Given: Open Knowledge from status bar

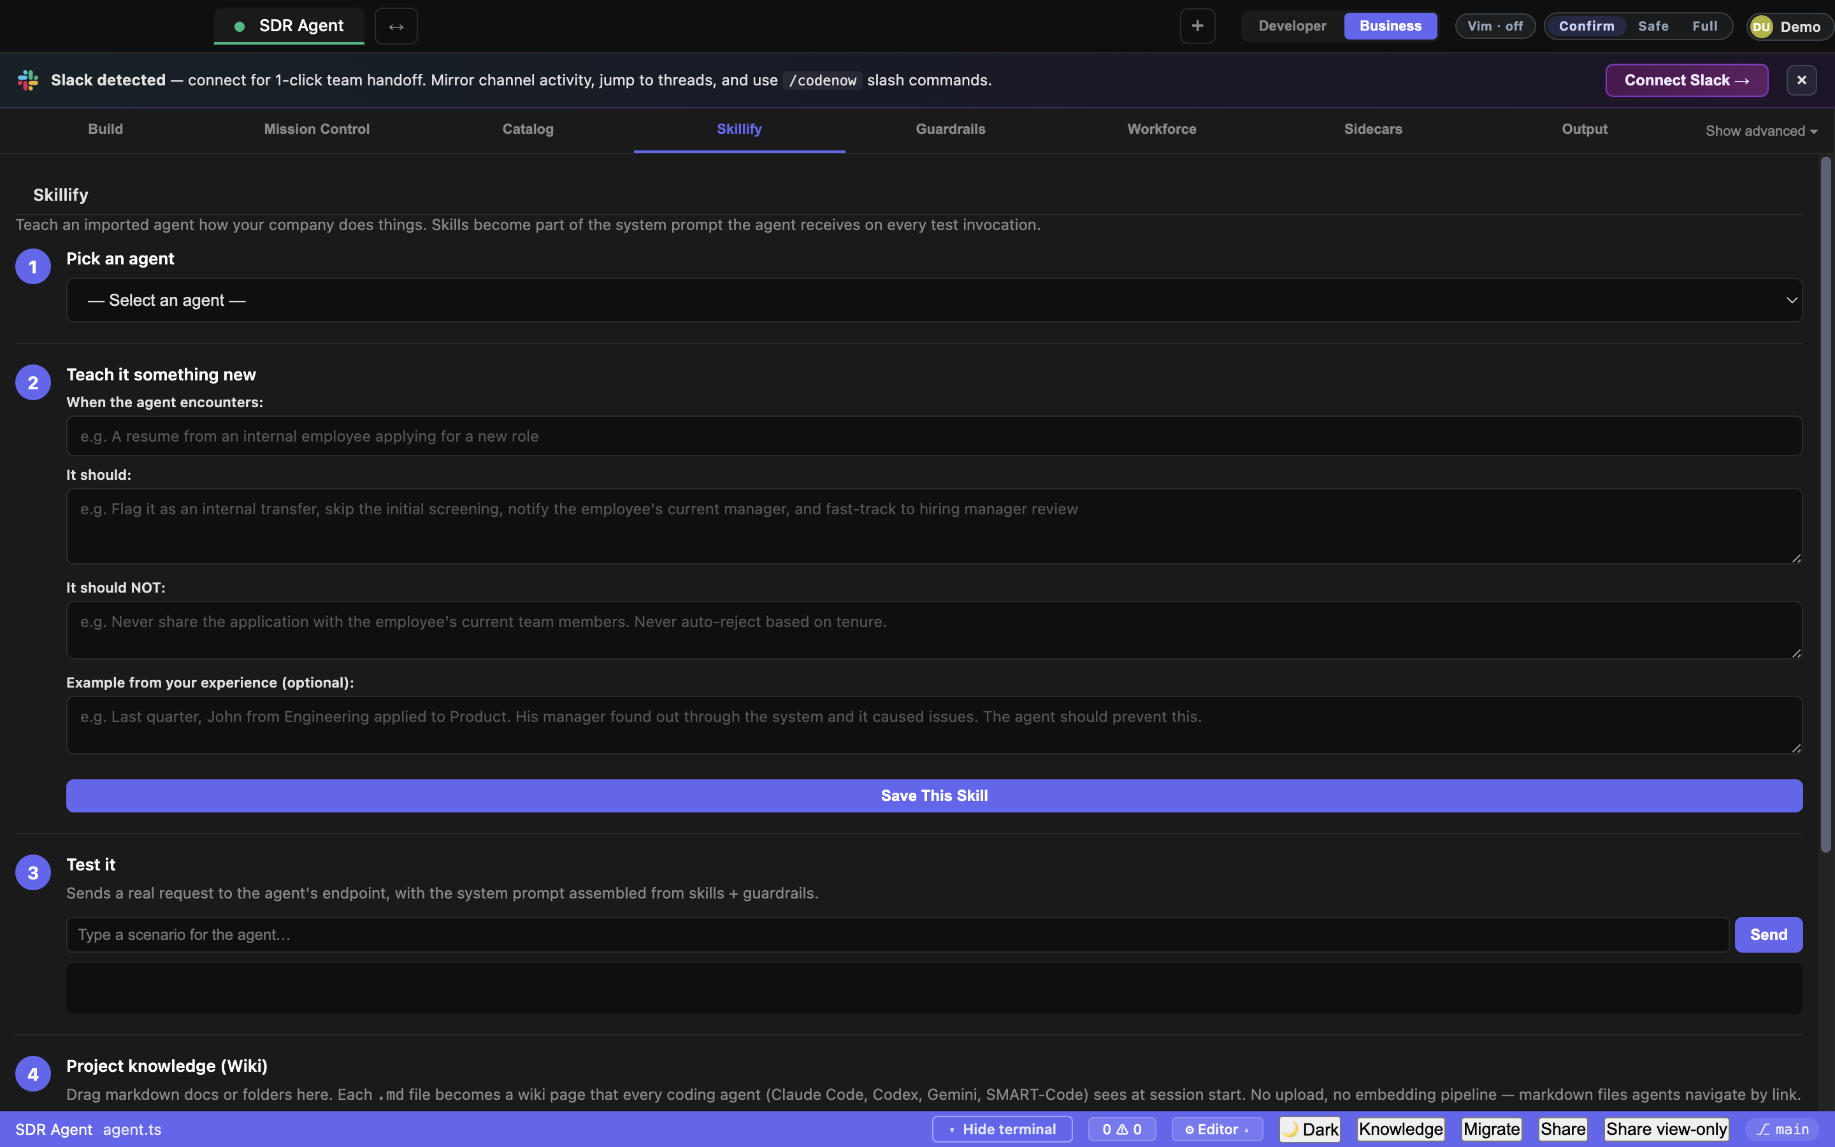Looking at the screenshot, I should 1400,1129.
